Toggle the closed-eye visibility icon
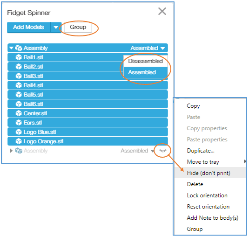 pyautogui.click(x=163, y=150)
